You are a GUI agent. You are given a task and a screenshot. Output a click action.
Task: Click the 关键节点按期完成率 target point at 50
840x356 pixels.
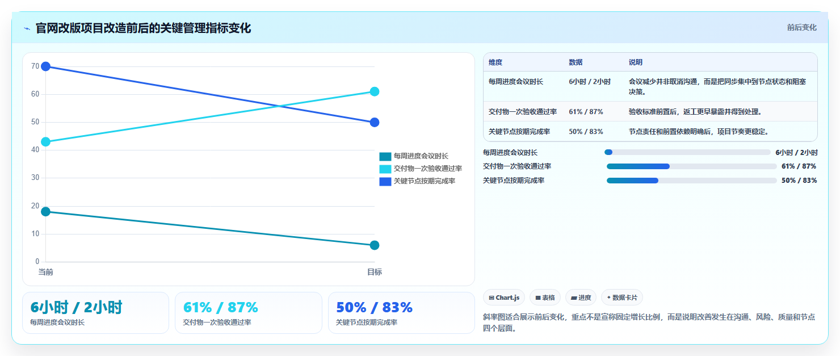click(375, 122)
